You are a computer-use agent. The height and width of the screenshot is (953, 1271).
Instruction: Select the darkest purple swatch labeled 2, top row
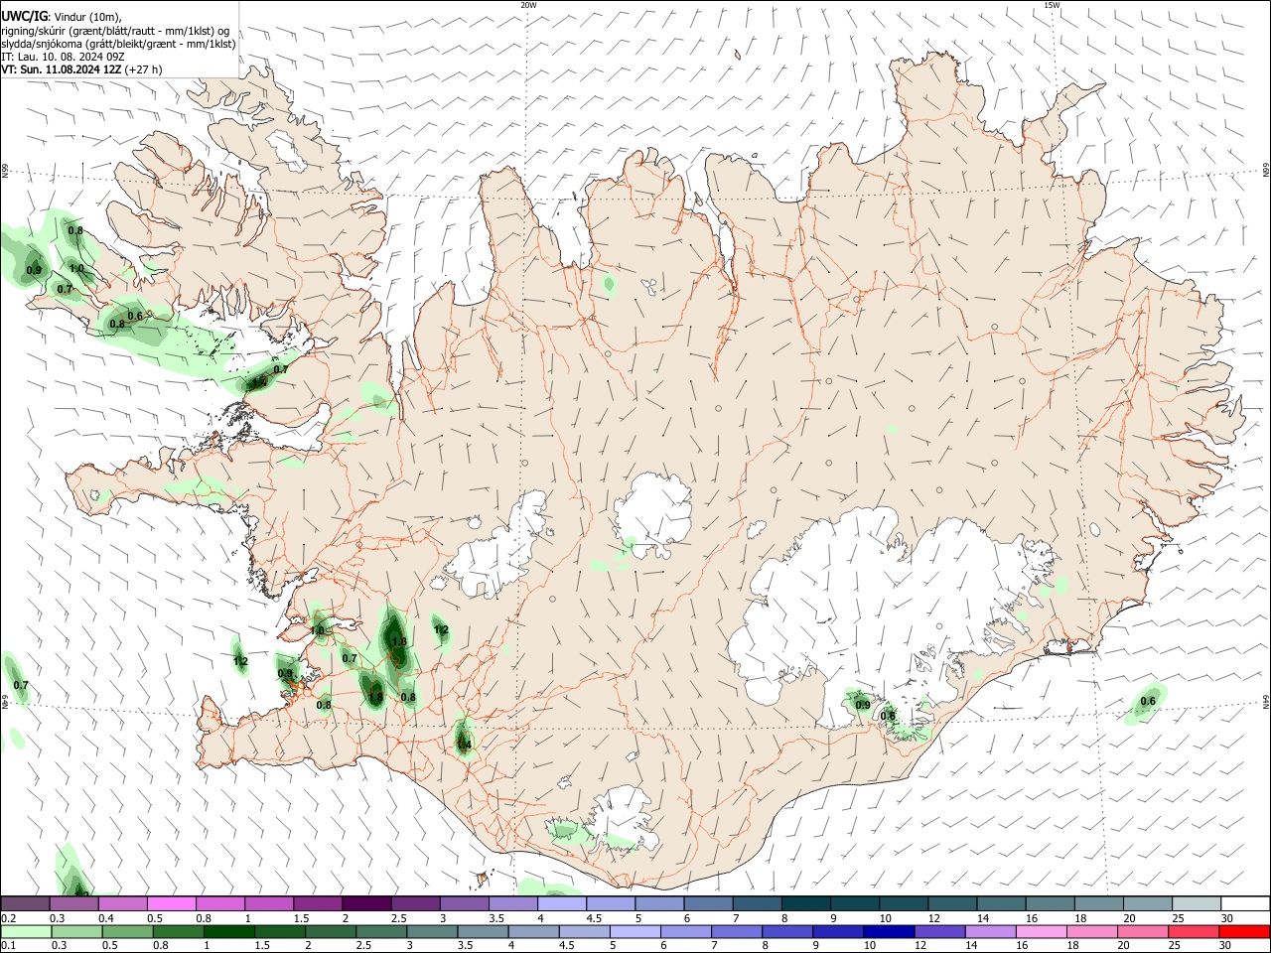[x=365, y=903]
